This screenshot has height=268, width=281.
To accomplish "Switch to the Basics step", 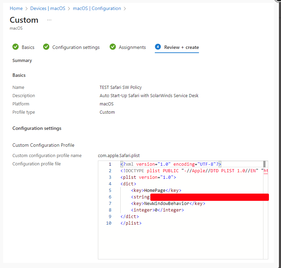I will [28, 47].
